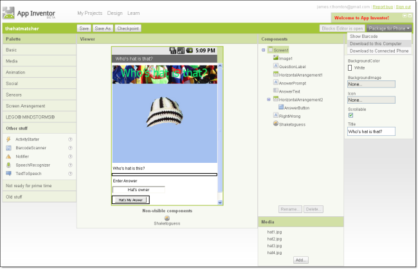
Task: Open the My Projects tab
Action: [89, 13]
